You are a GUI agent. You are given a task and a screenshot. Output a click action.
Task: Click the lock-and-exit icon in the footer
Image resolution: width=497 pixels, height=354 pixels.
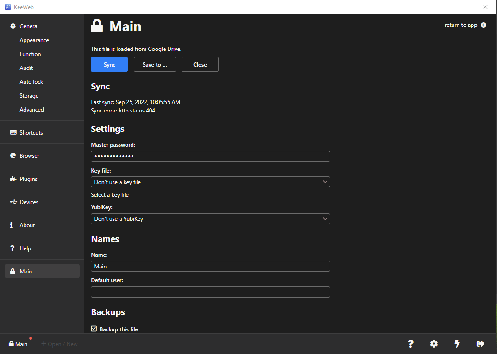(480, 344)
